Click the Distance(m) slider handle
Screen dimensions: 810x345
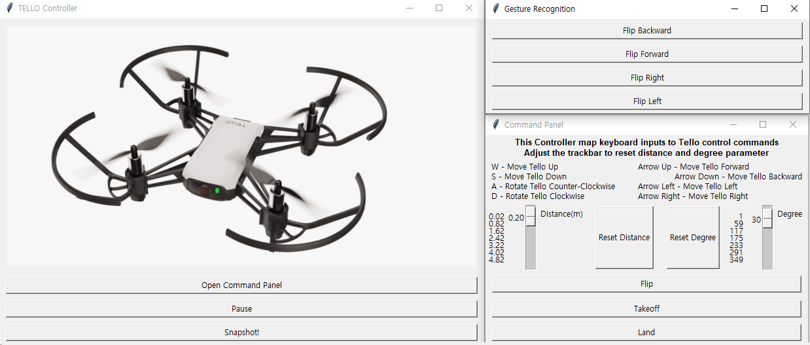(531, 217)
